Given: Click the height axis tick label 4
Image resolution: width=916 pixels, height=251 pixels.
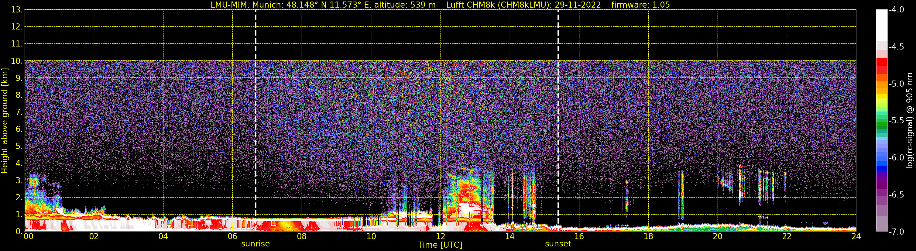Looking at the screenshot, I should tap(19, 163).
